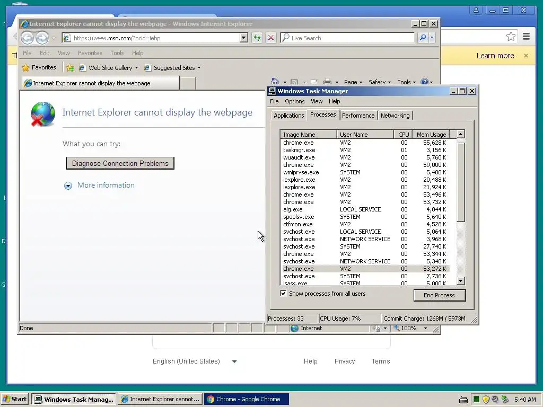Expand the Safety menu dropdown
Image resolution: width=543 pixels, height=407 pixels.
(x=380, y=82)
